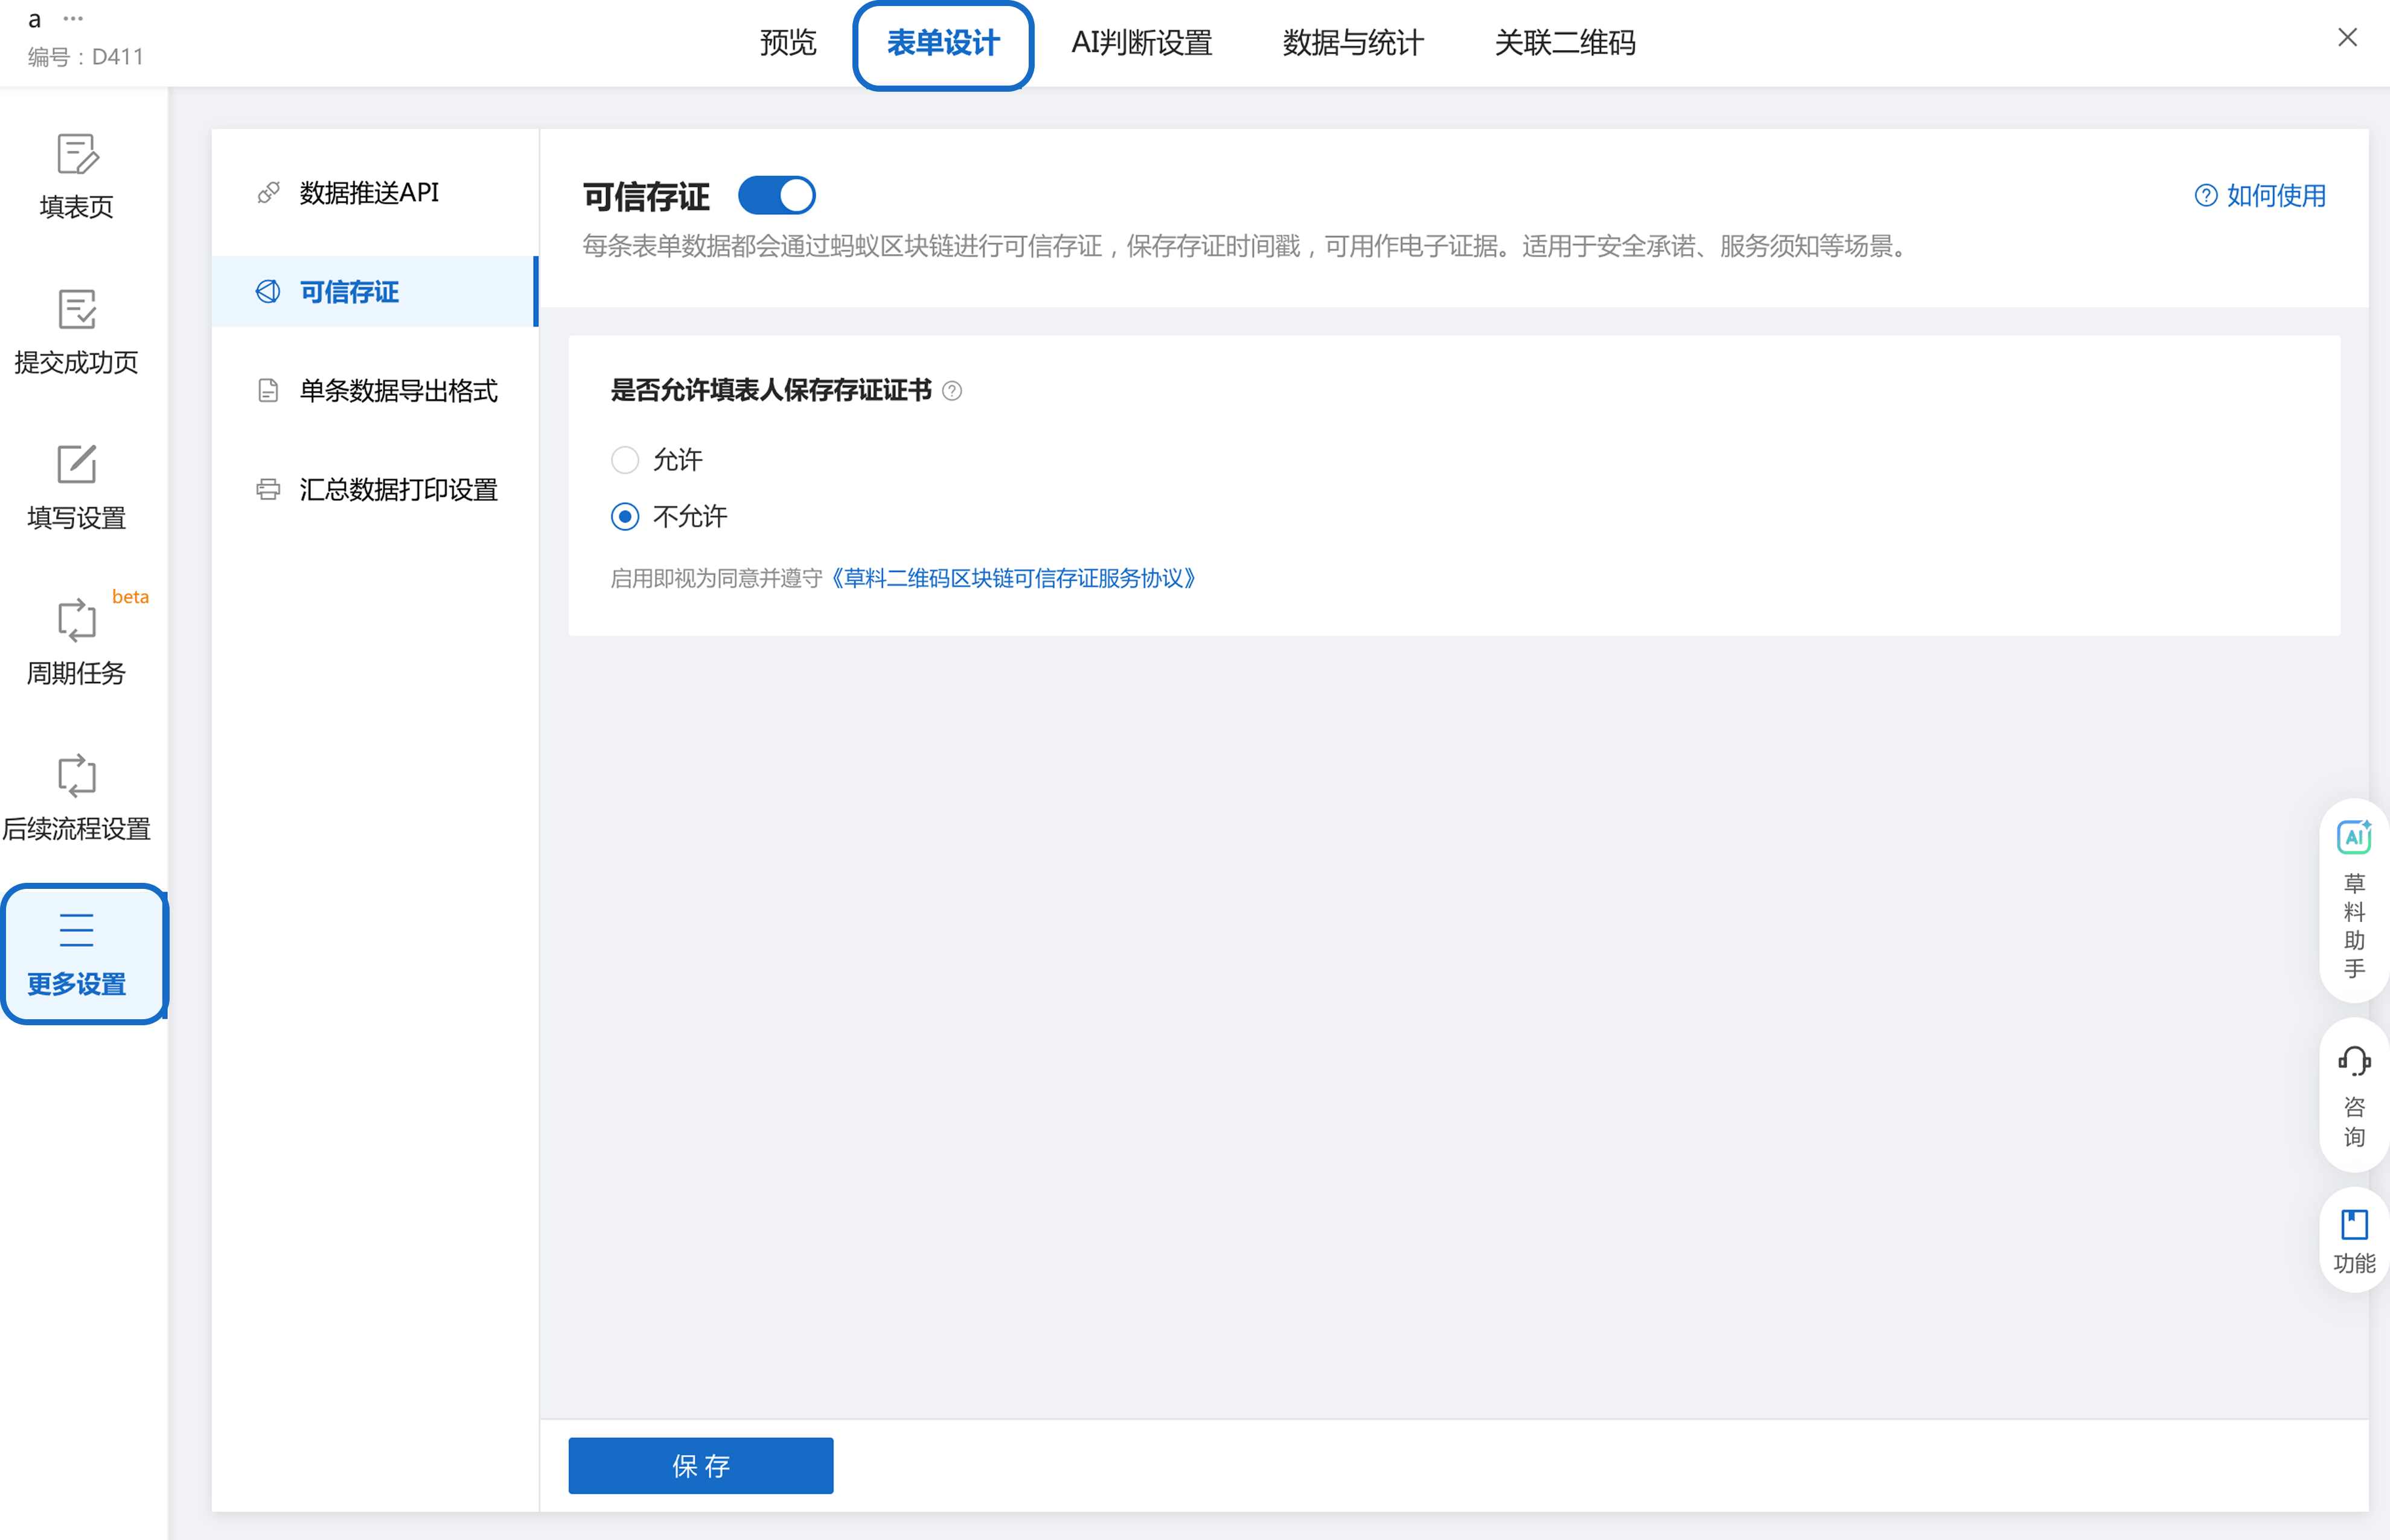Open the 功能 bookmark icon
Image resolution: width=2390 pixels, height=1540 pixels.
(x=2353, y=1225)
